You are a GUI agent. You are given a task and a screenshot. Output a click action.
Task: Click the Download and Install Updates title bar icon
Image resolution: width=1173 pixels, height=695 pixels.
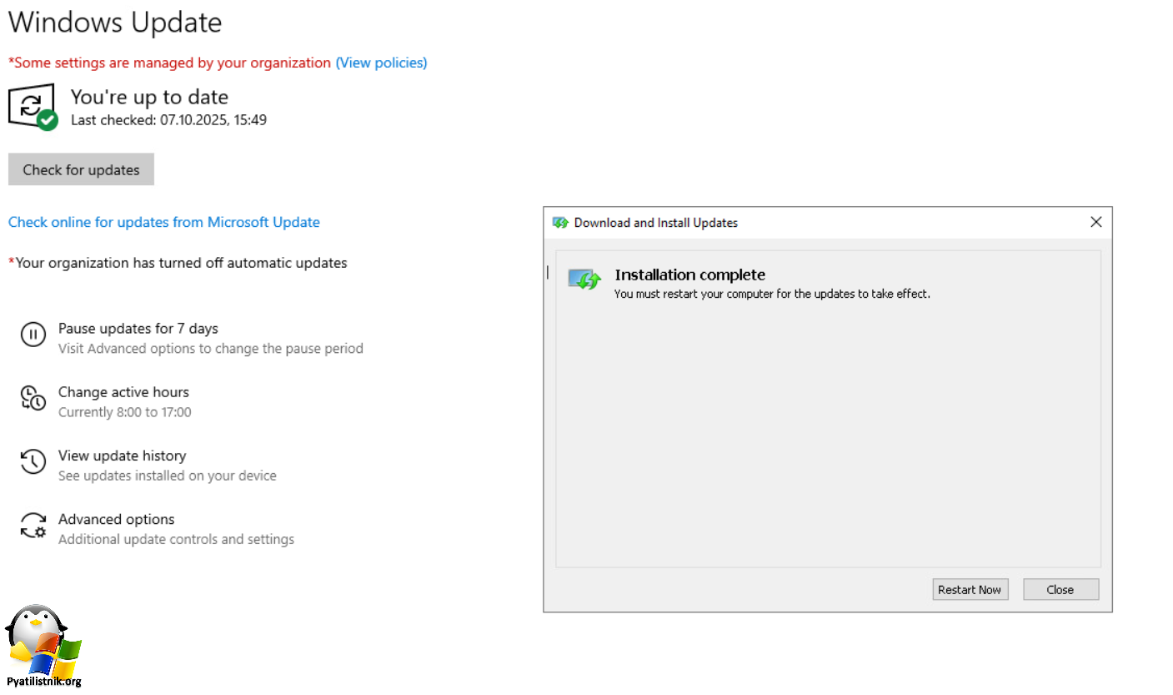[x=560, y=223]
